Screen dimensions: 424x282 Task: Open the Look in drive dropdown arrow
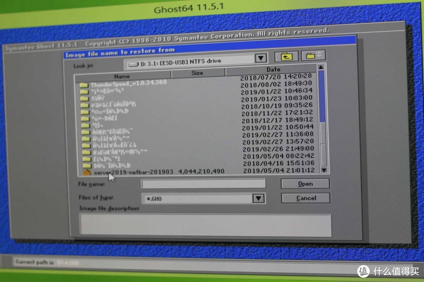click(261, 58)
